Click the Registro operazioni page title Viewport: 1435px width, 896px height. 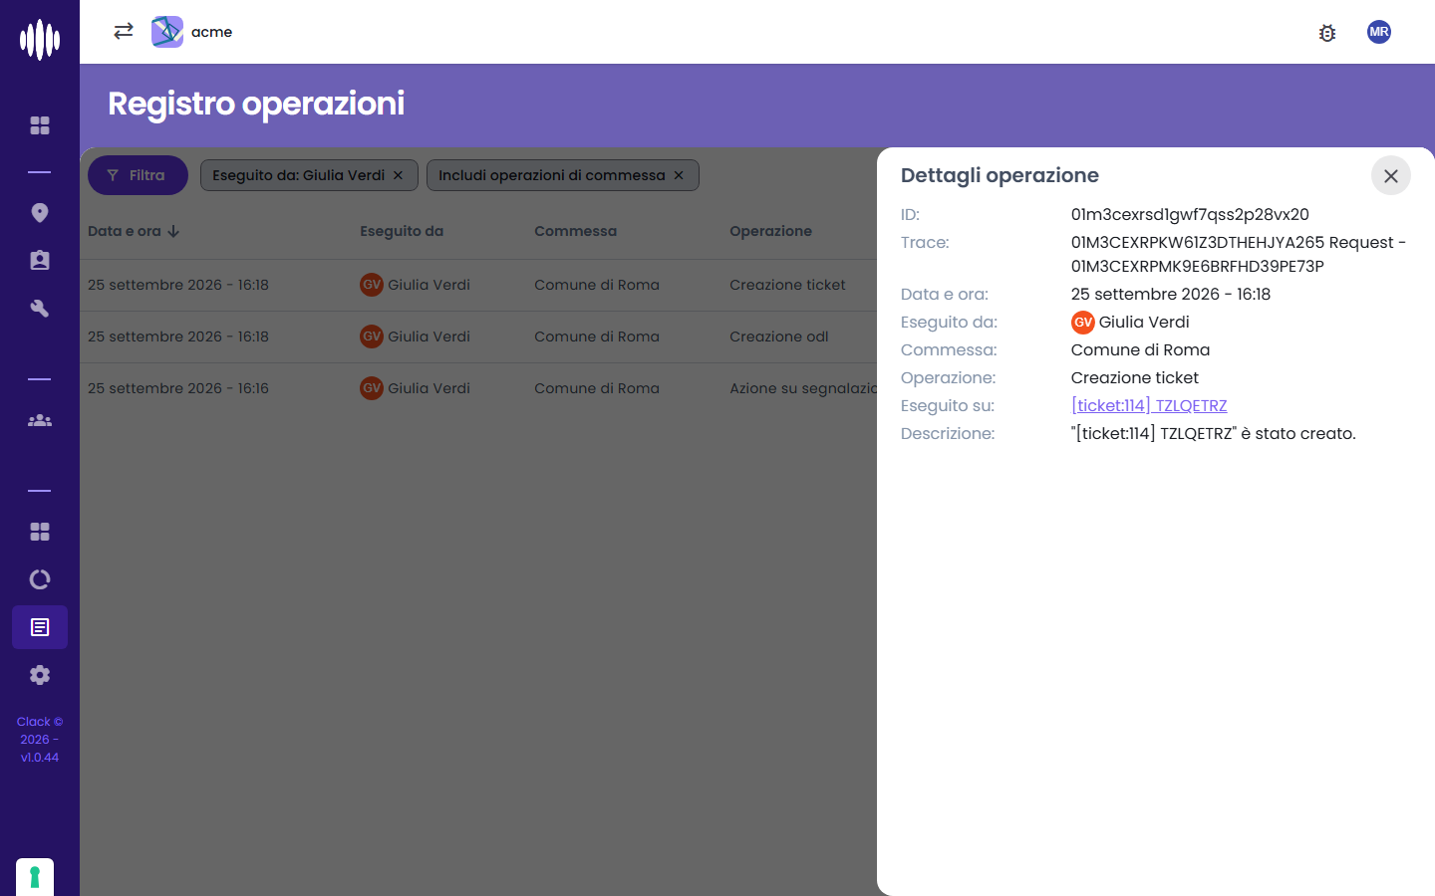[x=256, y=104]
